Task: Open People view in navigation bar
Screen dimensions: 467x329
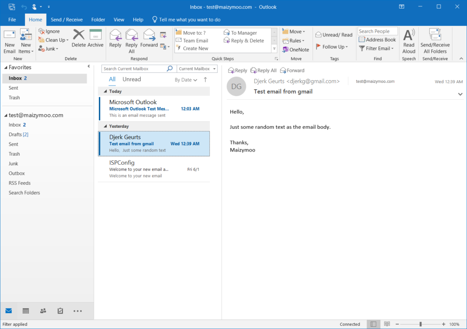Action: click(x=43, y=311)
